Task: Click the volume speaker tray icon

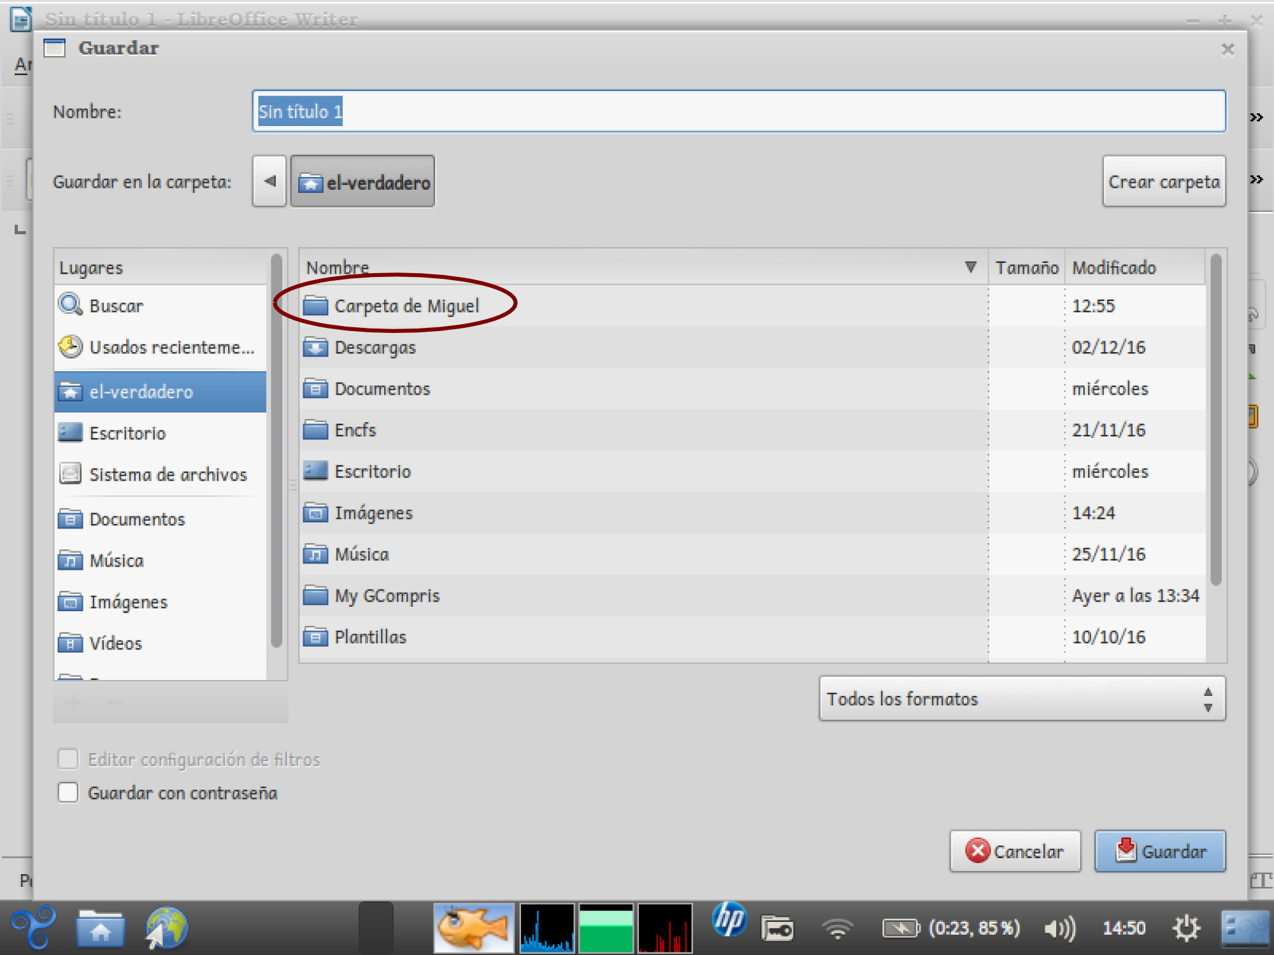Action: [1059, 929]
